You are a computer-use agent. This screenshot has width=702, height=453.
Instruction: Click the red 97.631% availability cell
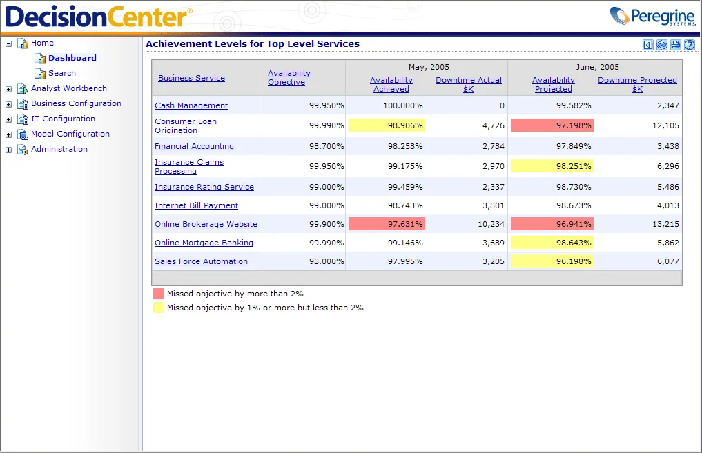pyautogui.click(x=387, y=224)
